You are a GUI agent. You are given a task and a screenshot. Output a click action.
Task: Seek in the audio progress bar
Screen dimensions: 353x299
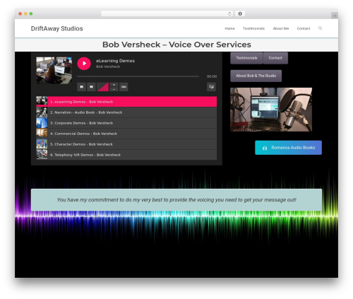tap(138, 76)
